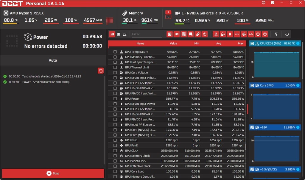Select GPU number 2 button
This screenshot has height=180, width=305.
click(168, 17)
